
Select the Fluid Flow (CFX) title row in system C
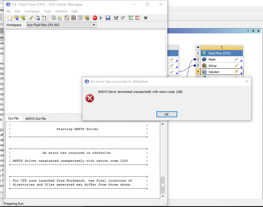click(x=222, y=53)
